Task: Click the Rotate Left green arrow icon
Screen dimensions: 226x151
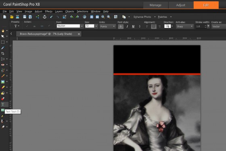Action: tap(72, 17)
